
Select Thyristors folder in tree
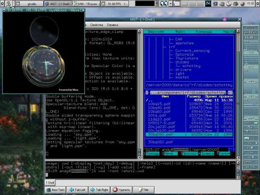187,58
